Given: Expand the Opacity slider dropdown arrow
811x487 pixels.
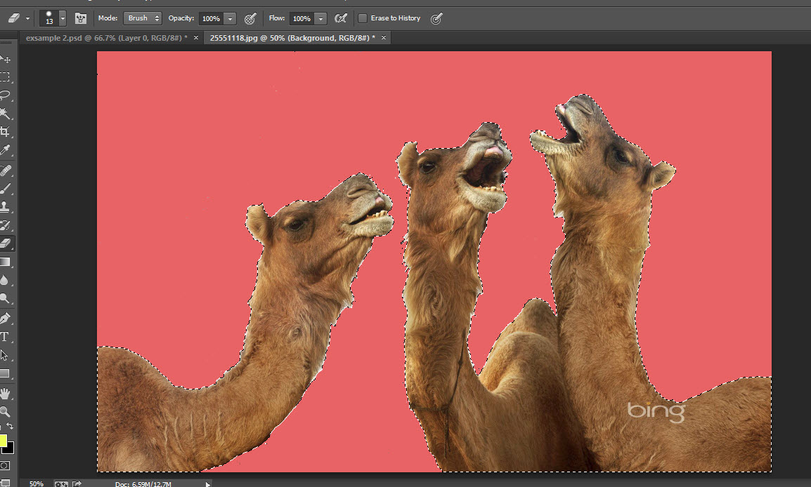Looking at the screenshot, I should click(x=231, y=18).
